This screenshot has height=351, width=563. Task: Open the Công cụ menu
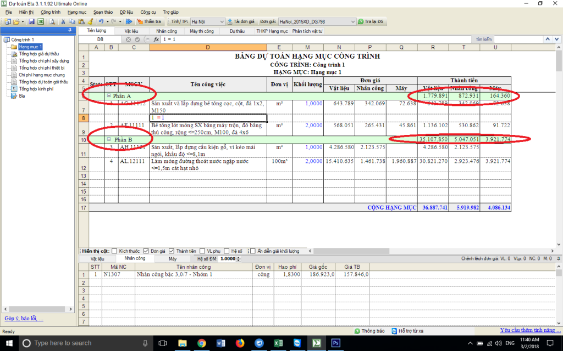[x=148, y=12]
